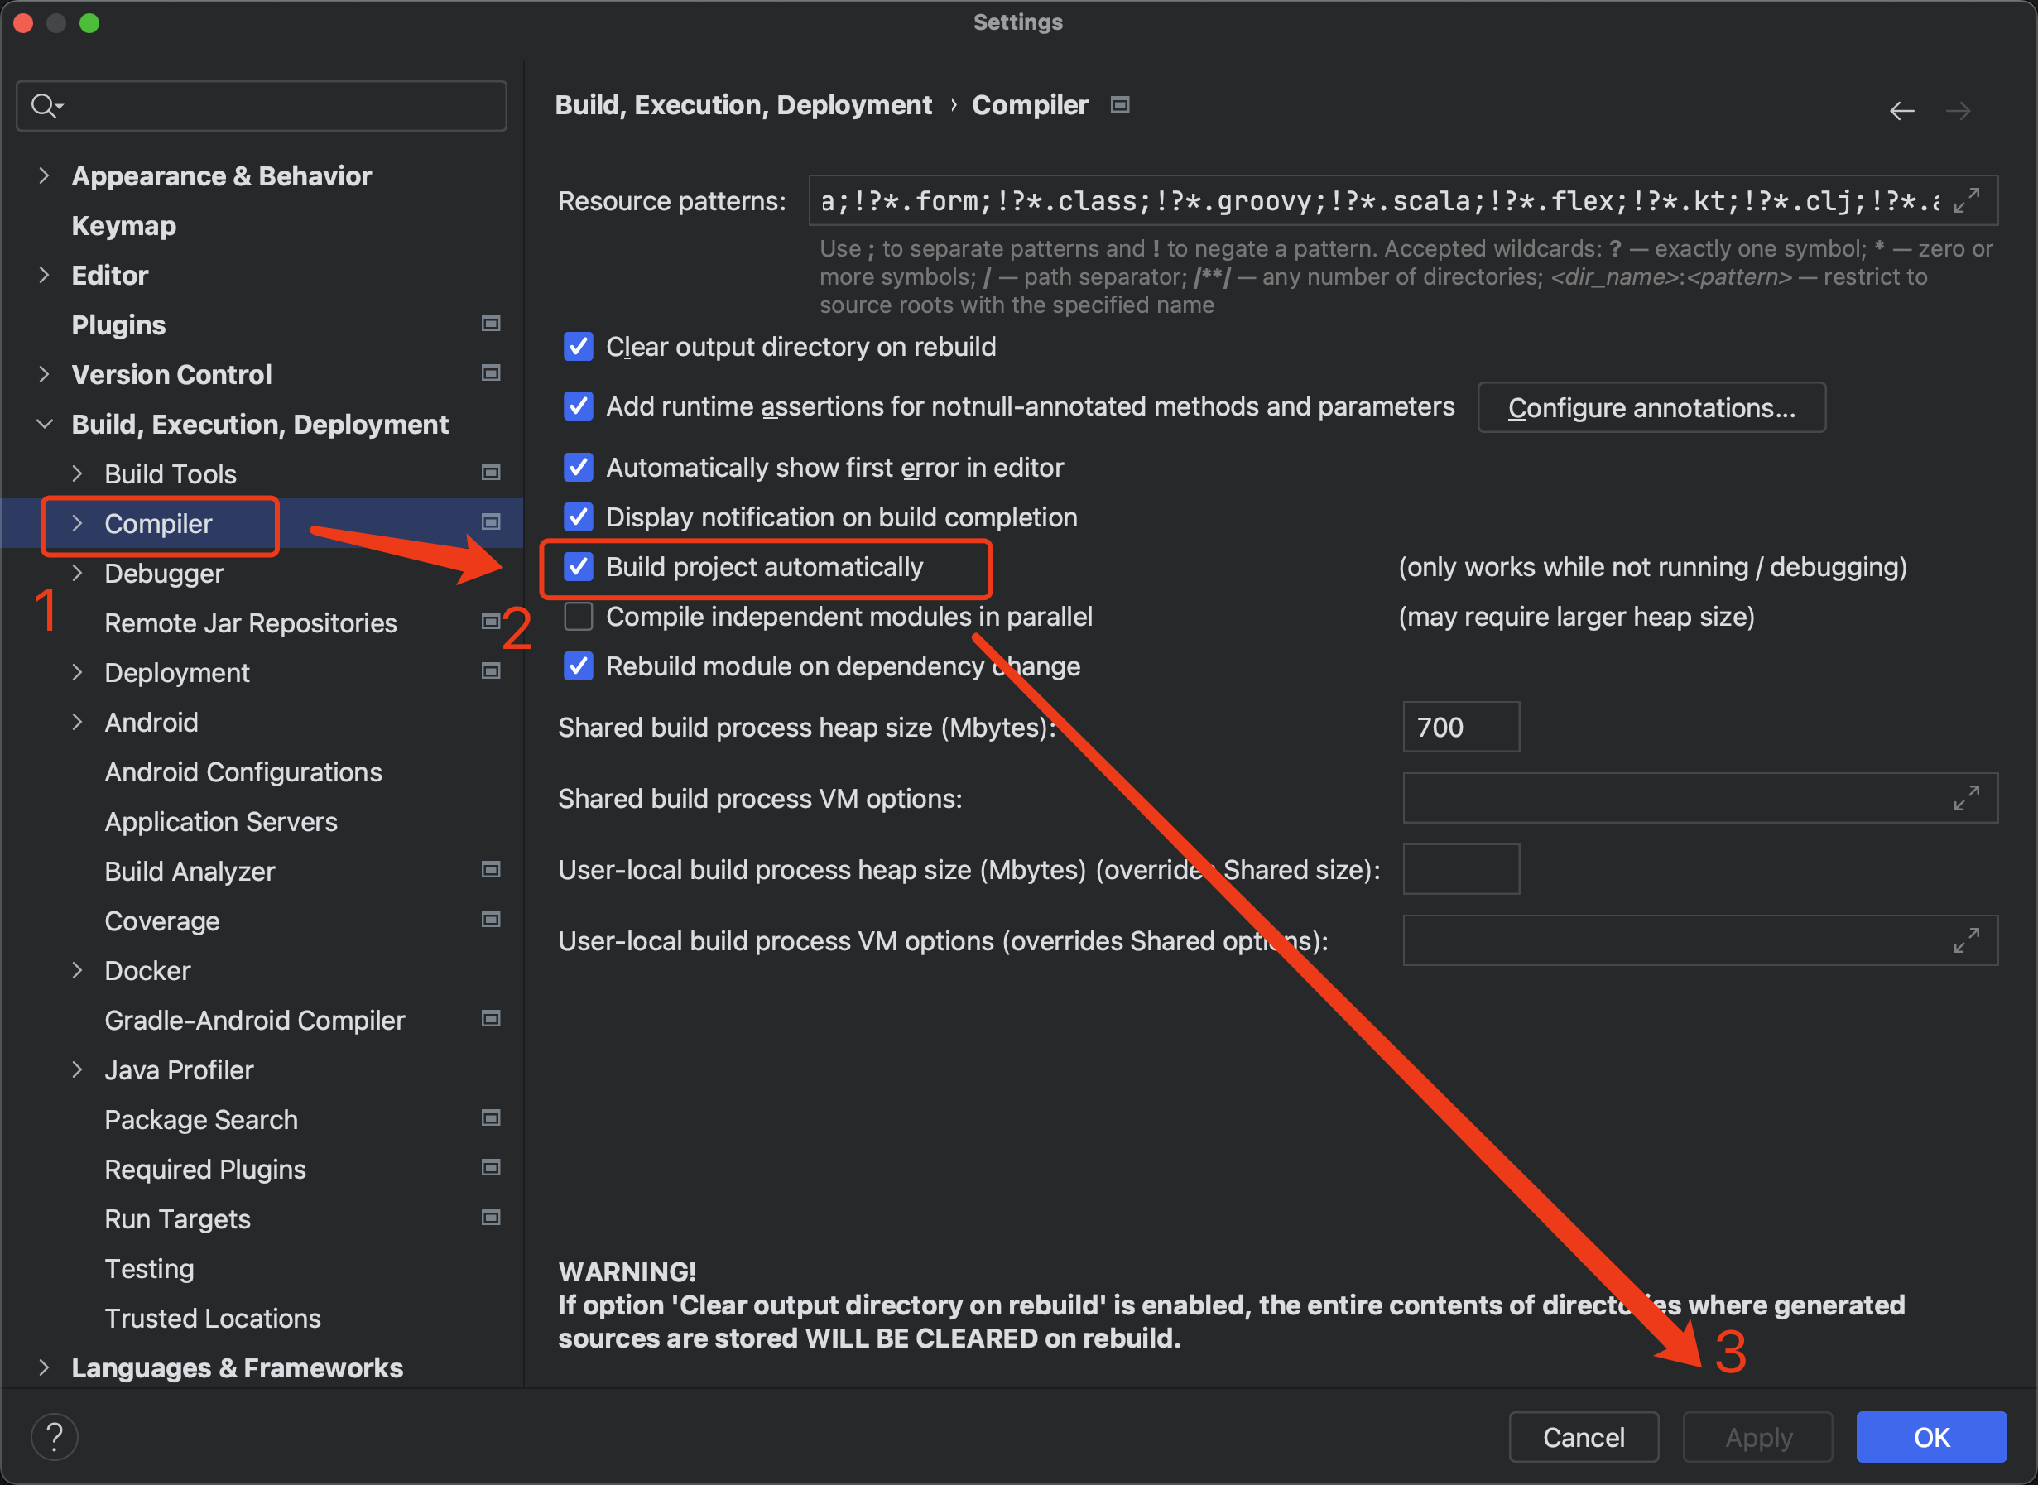Click the Configure annotations button
Viewport: 2038px width, 1485px height.
1652,408
